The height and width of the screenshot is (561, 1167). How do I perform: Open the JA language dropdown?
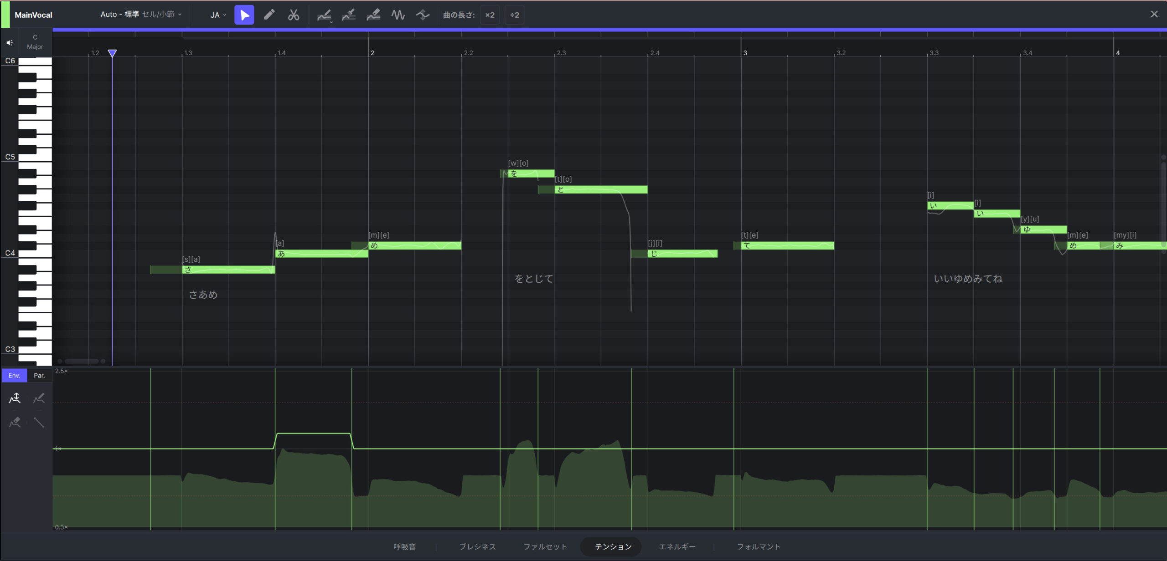coord(218,15)
